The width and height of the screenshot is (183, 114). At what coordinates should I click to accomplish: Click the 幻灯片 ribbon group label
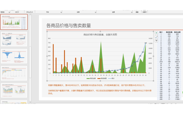pos(17,12)
